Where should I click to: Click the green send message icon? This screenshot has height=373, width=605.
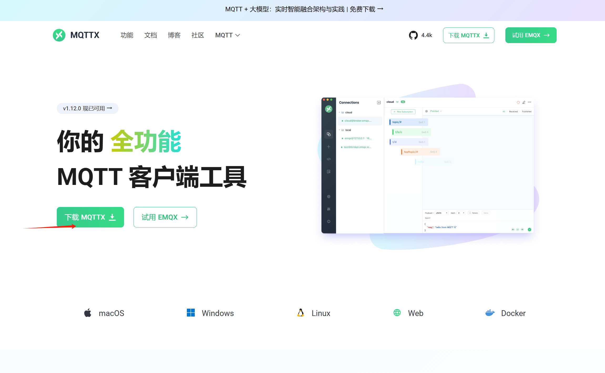click(529, 230)
